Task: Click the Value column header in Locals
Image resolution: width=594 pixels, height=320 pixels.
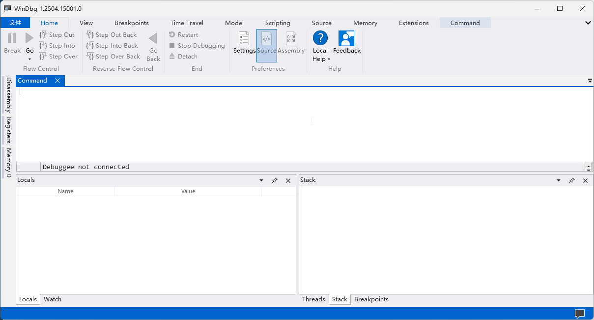Action: pos(188,191)
